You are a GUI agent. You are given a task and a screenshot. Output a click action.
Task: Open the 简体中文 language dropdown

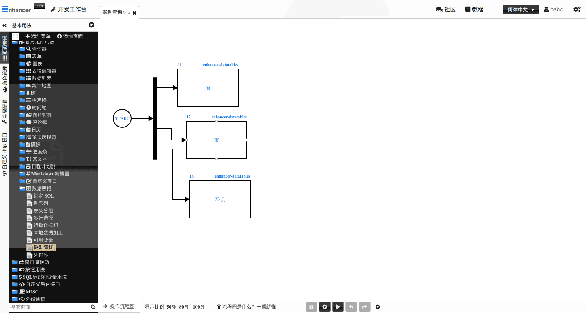click(x=521, y=10)
